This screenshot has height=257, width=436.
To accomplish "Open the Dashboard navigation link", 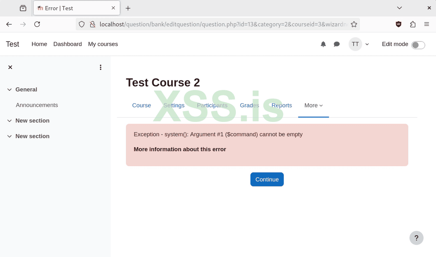I will [67, 44].
